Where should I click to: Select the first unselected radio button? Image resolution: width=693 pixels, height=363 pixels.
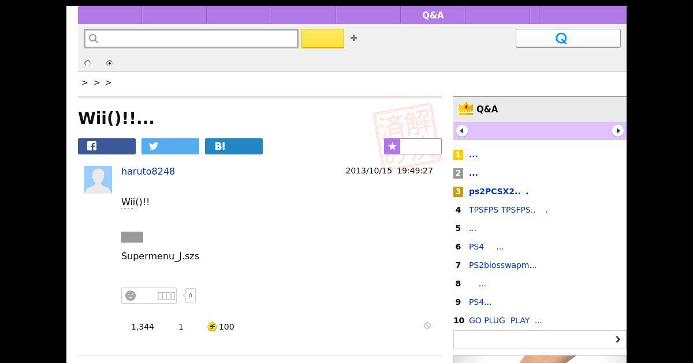[88, 63]
